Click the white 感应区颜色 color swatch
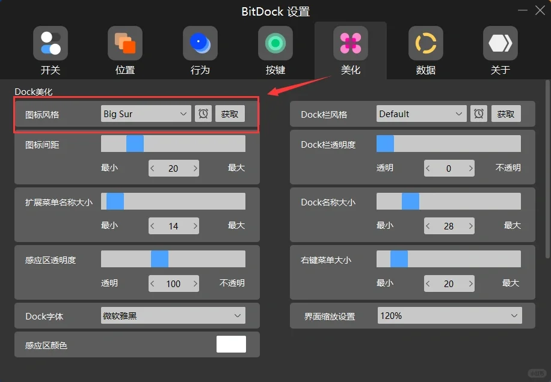 pos(231,344)
